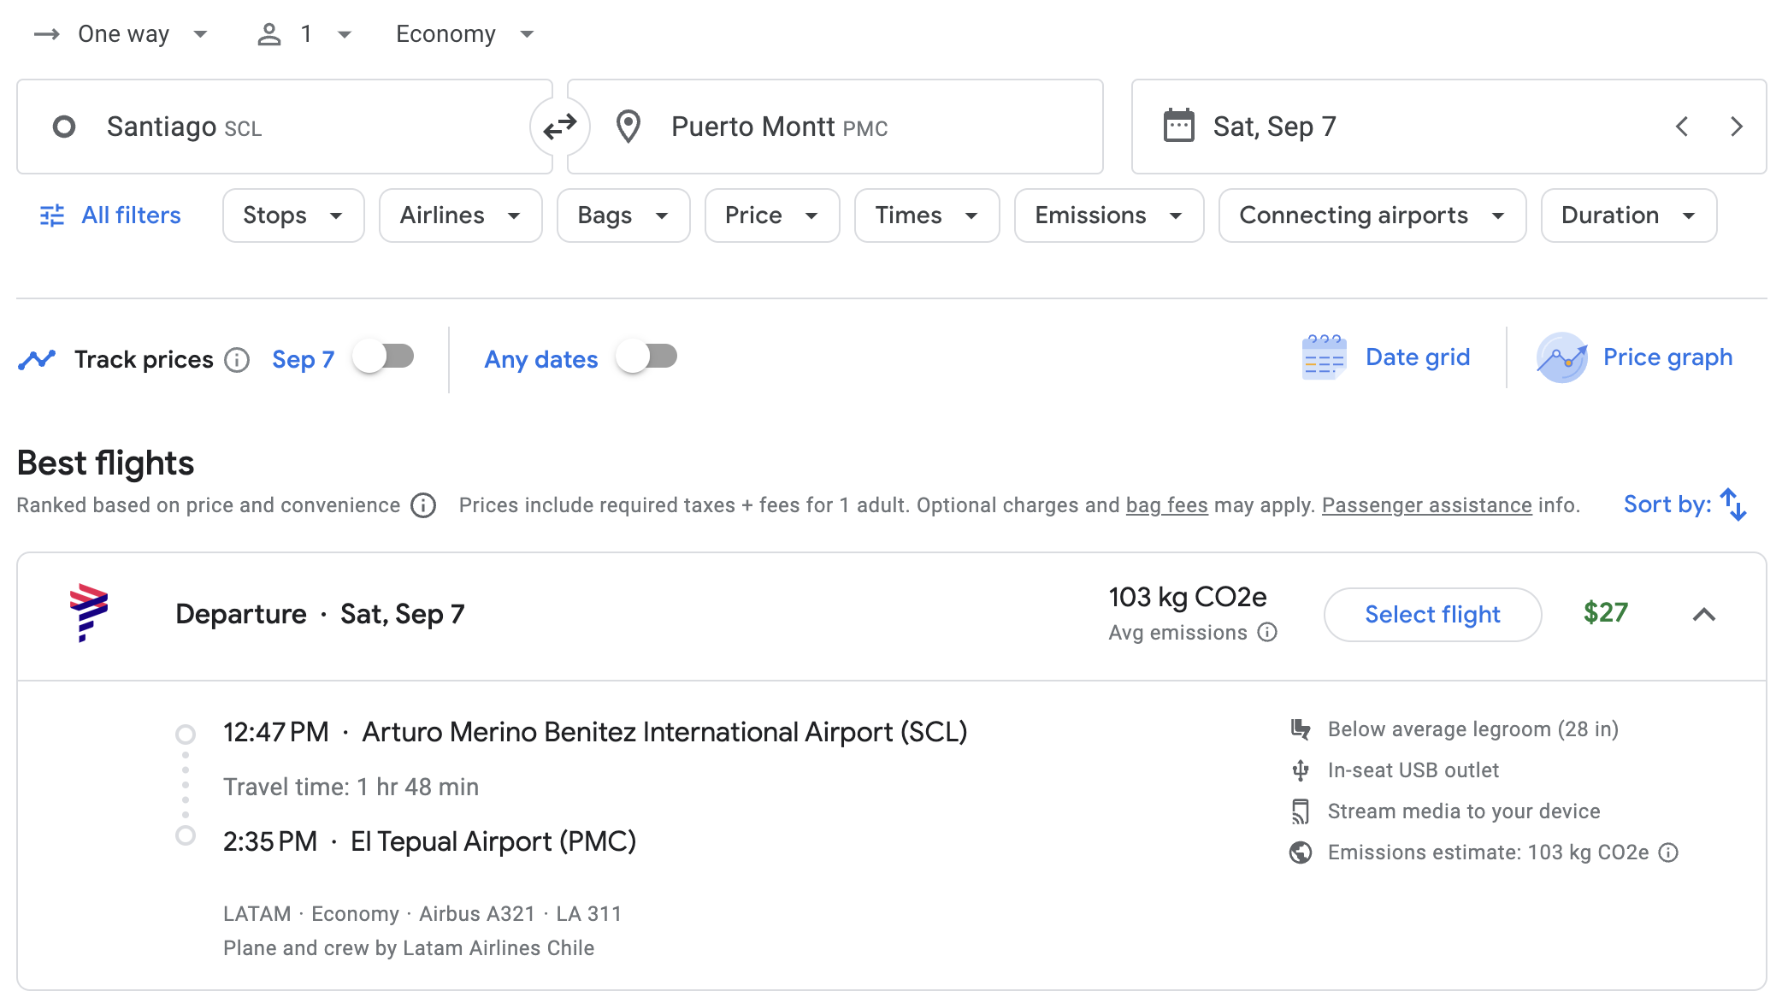
Task: Click the one-way arrow icon
Action: tap(46, 34)
